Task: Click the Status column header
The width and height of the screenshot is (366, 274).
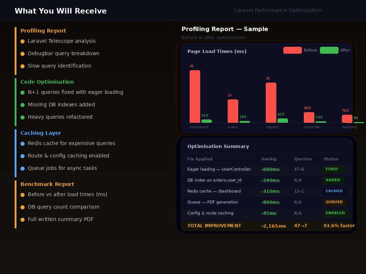Action: tap(331, 159)
